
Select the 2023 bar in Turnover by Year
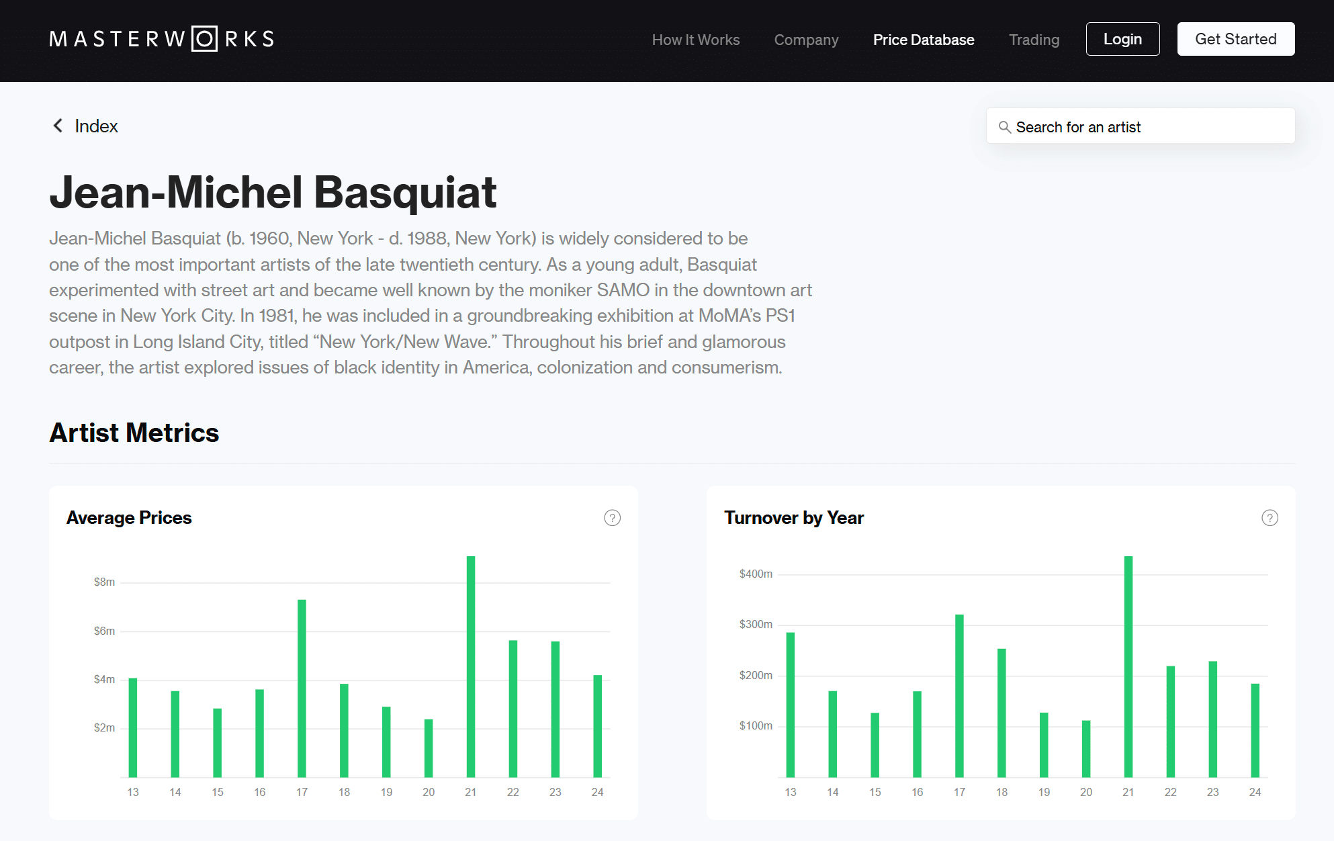coord(1213,719)
